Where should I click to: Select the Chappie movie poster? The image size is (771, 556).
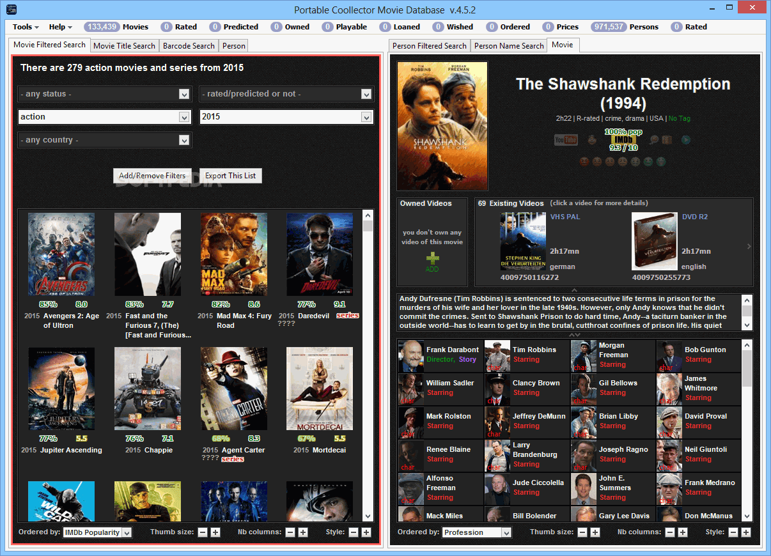(148, 389)
